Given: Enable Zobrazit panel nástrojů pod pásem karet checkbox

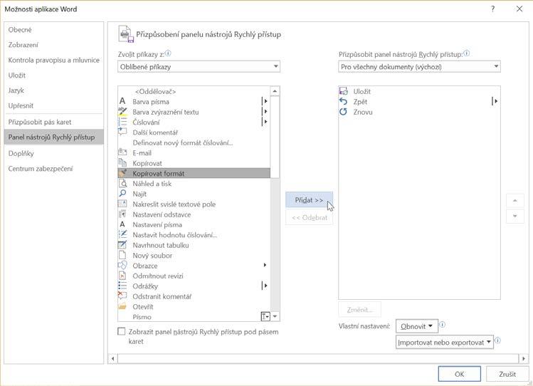Looking at the screenshot, I should point(122,331).
